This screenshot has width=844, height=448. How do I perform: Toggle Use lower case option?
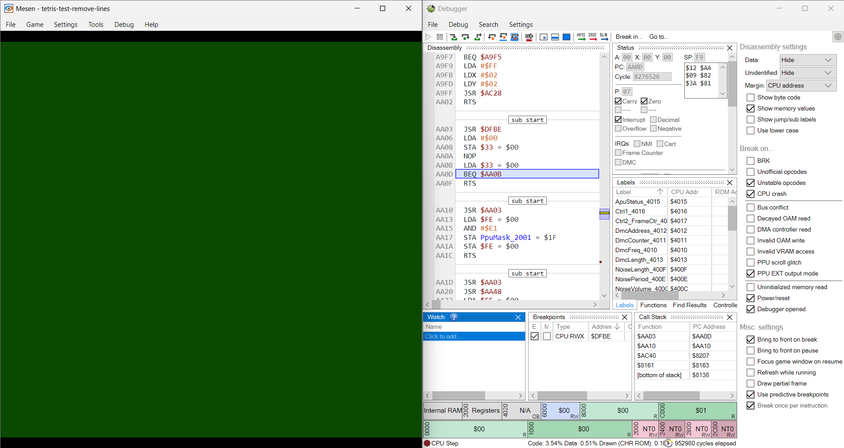point(751,130)
